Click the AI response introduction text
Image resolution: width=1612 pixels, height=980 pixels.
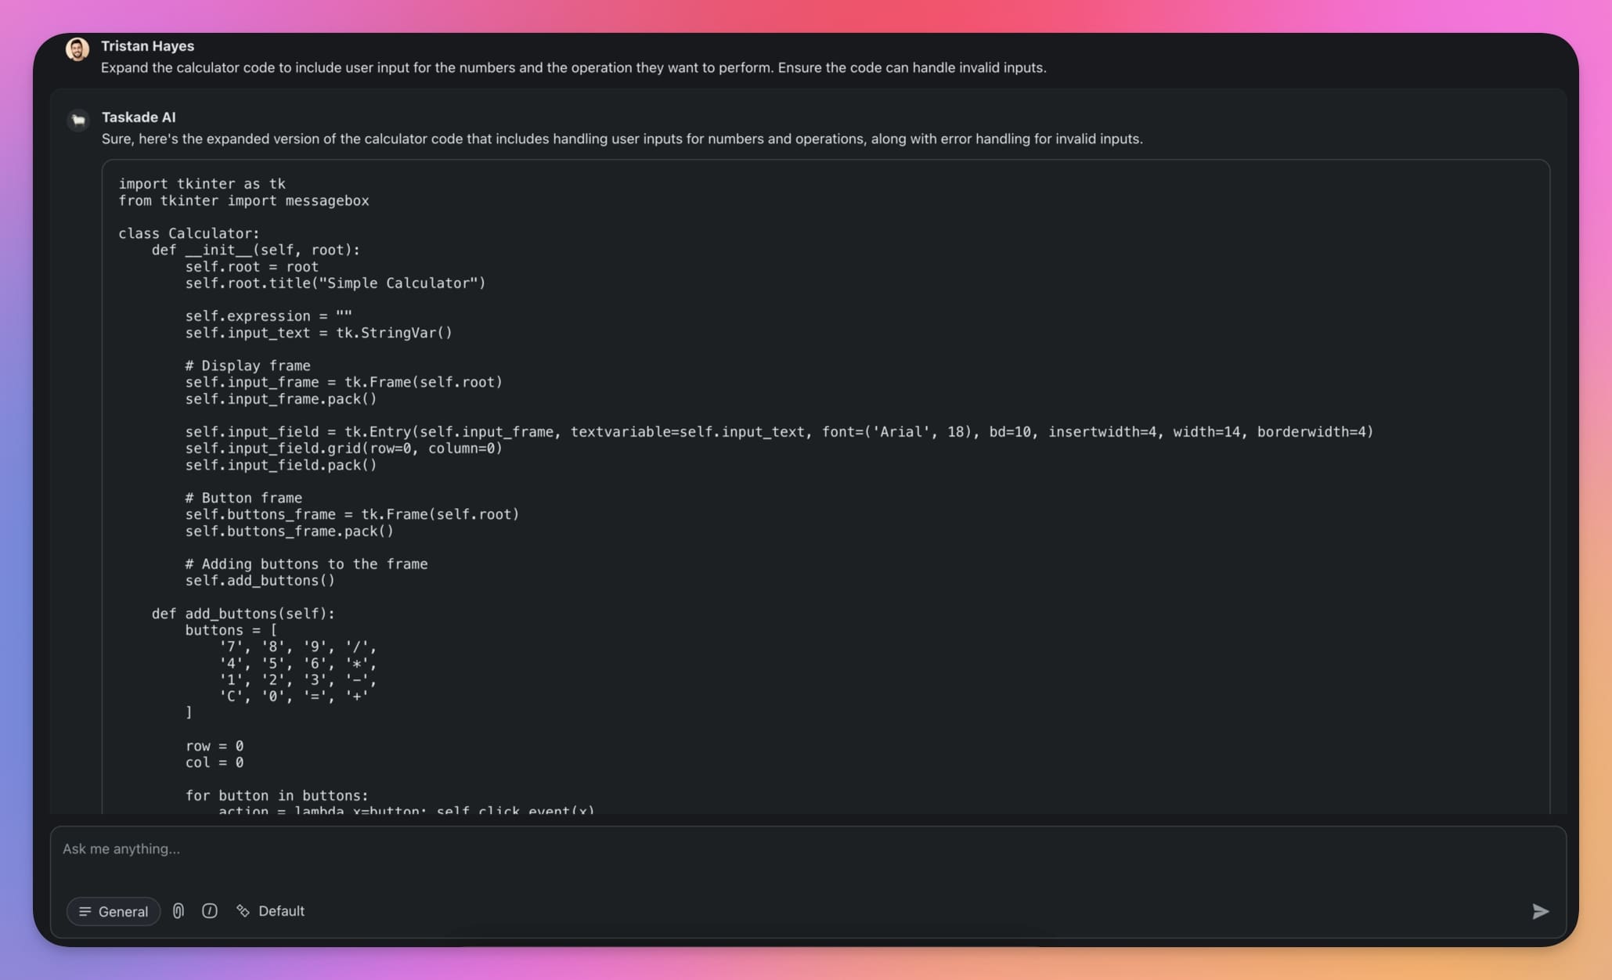622,139
